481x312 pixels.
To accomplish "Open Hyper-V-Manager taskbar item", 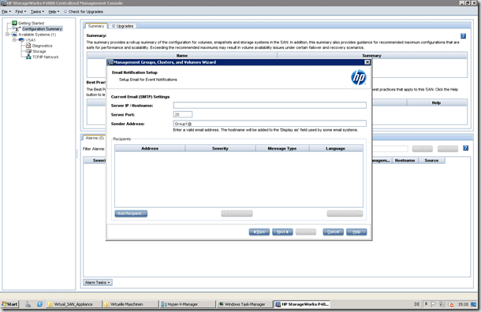I will 188,304.
